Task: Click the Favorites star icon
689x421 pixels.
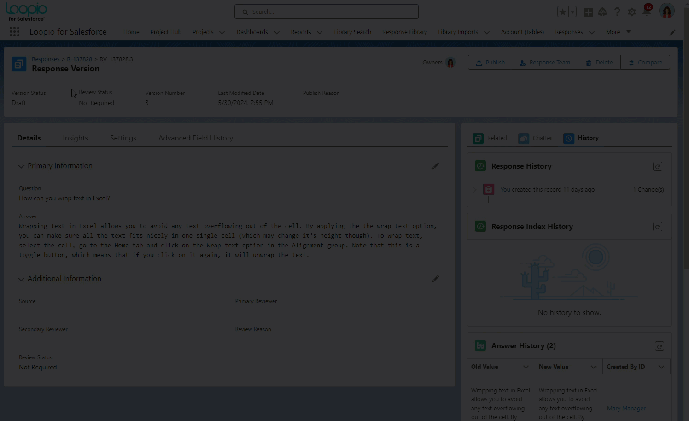Action: (562, 12)
